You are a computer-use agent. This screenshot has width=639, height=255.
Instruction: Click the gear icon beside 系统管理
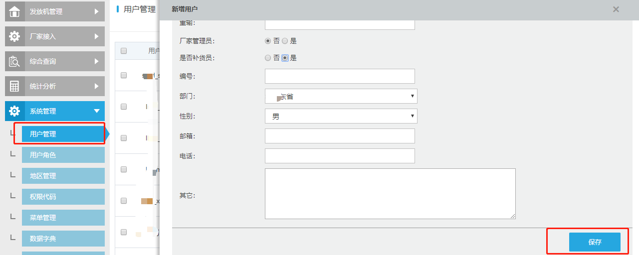point(15,111)
